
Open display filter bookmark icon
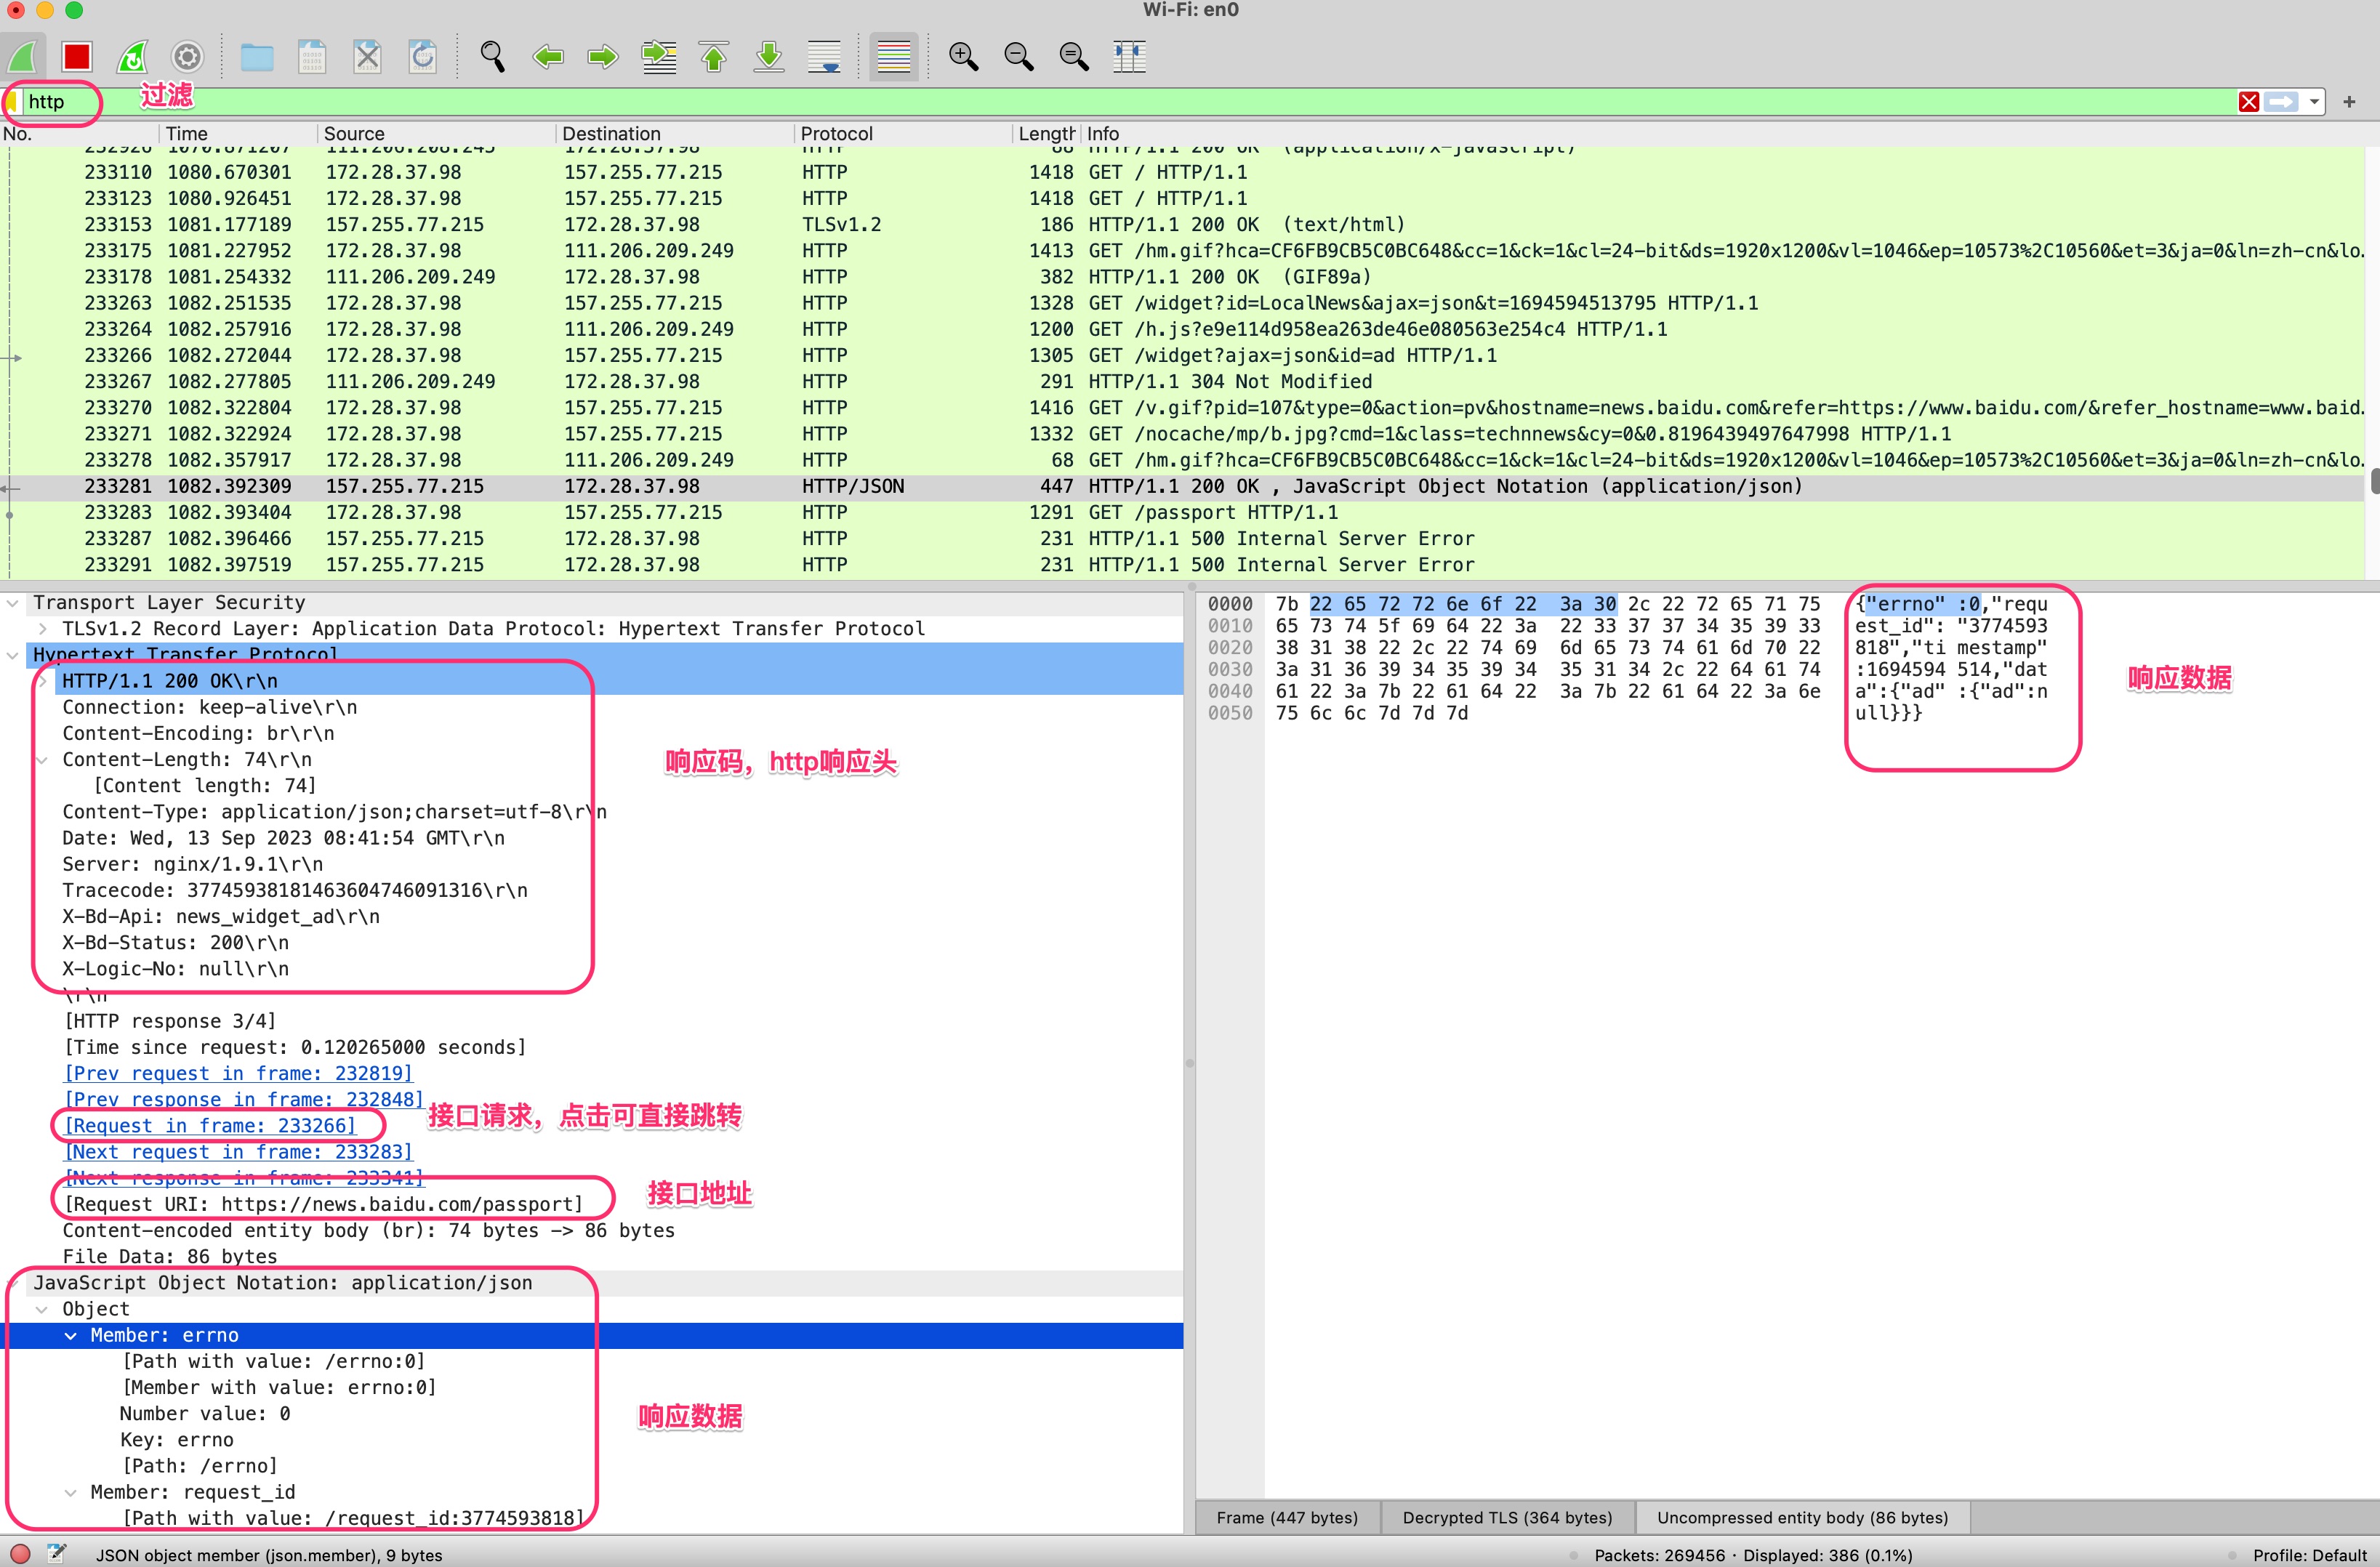(x=11, y=101)
